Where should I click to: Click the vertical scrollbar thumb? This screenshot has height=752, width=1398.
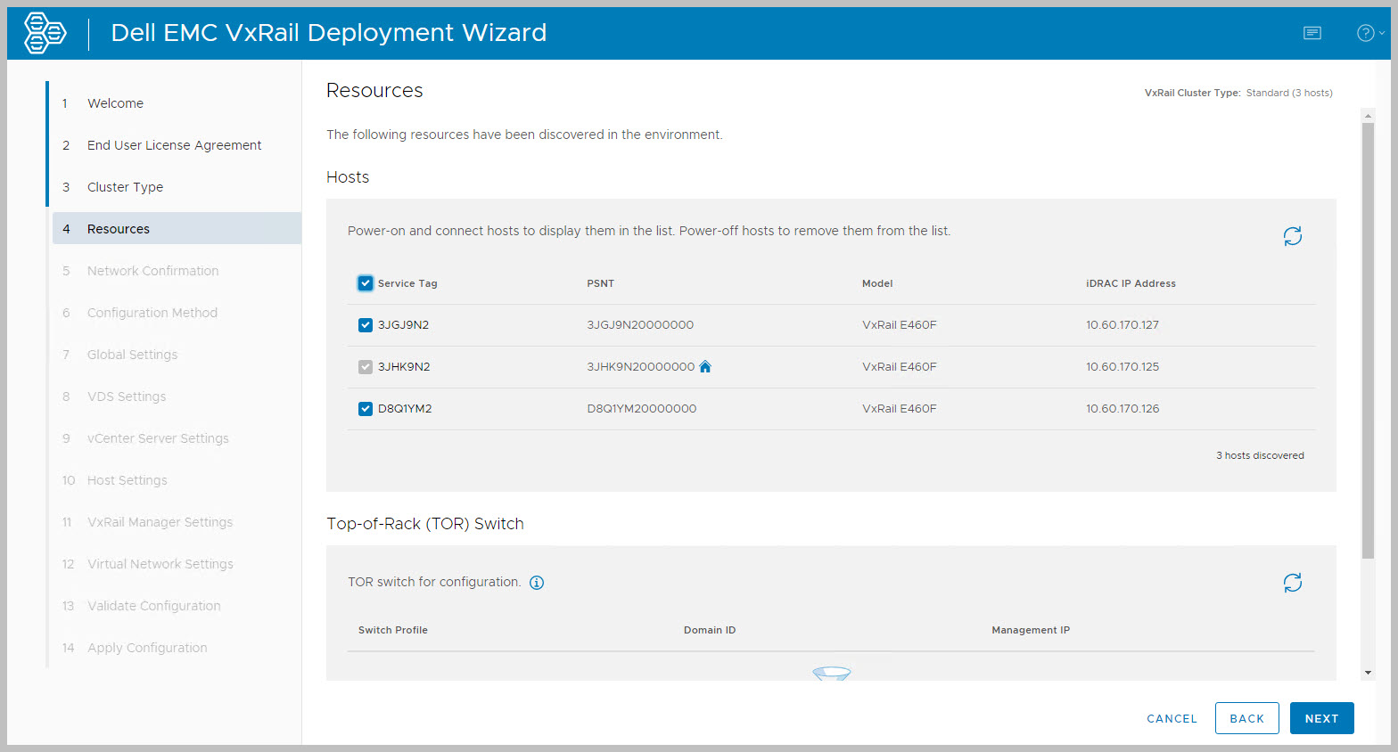click(x=1368, y=339)
